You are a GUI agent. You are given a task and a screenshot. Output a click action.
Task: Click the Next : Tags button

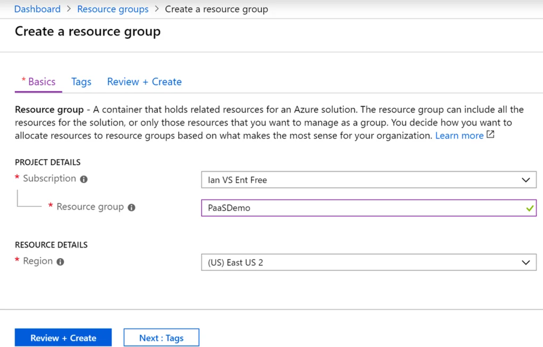pos(162,338)
